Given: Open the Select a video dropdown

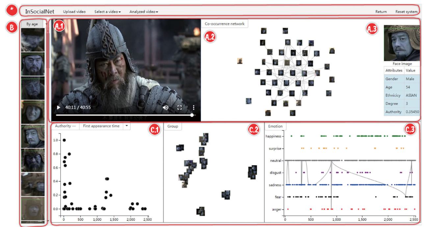Looking at the screenshot, I should tap(108, 12).
